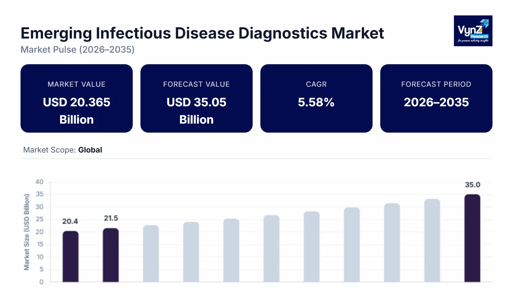Click the CAGR 5.58% card

(316, 98)
